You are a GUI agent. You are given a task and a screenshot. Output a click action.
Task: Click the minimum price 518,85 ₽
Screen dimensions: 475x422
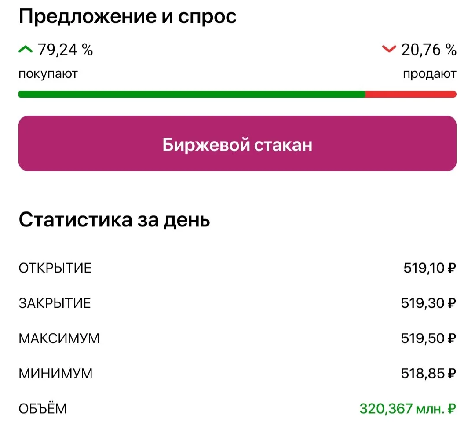(428, 373)
